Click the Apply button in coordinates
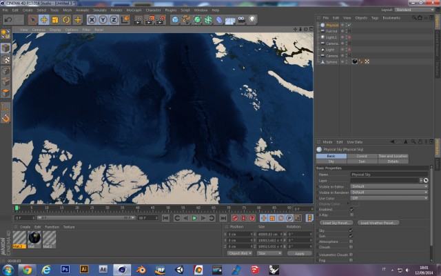Viewport: 441px width, 276px height. (300, 253)
